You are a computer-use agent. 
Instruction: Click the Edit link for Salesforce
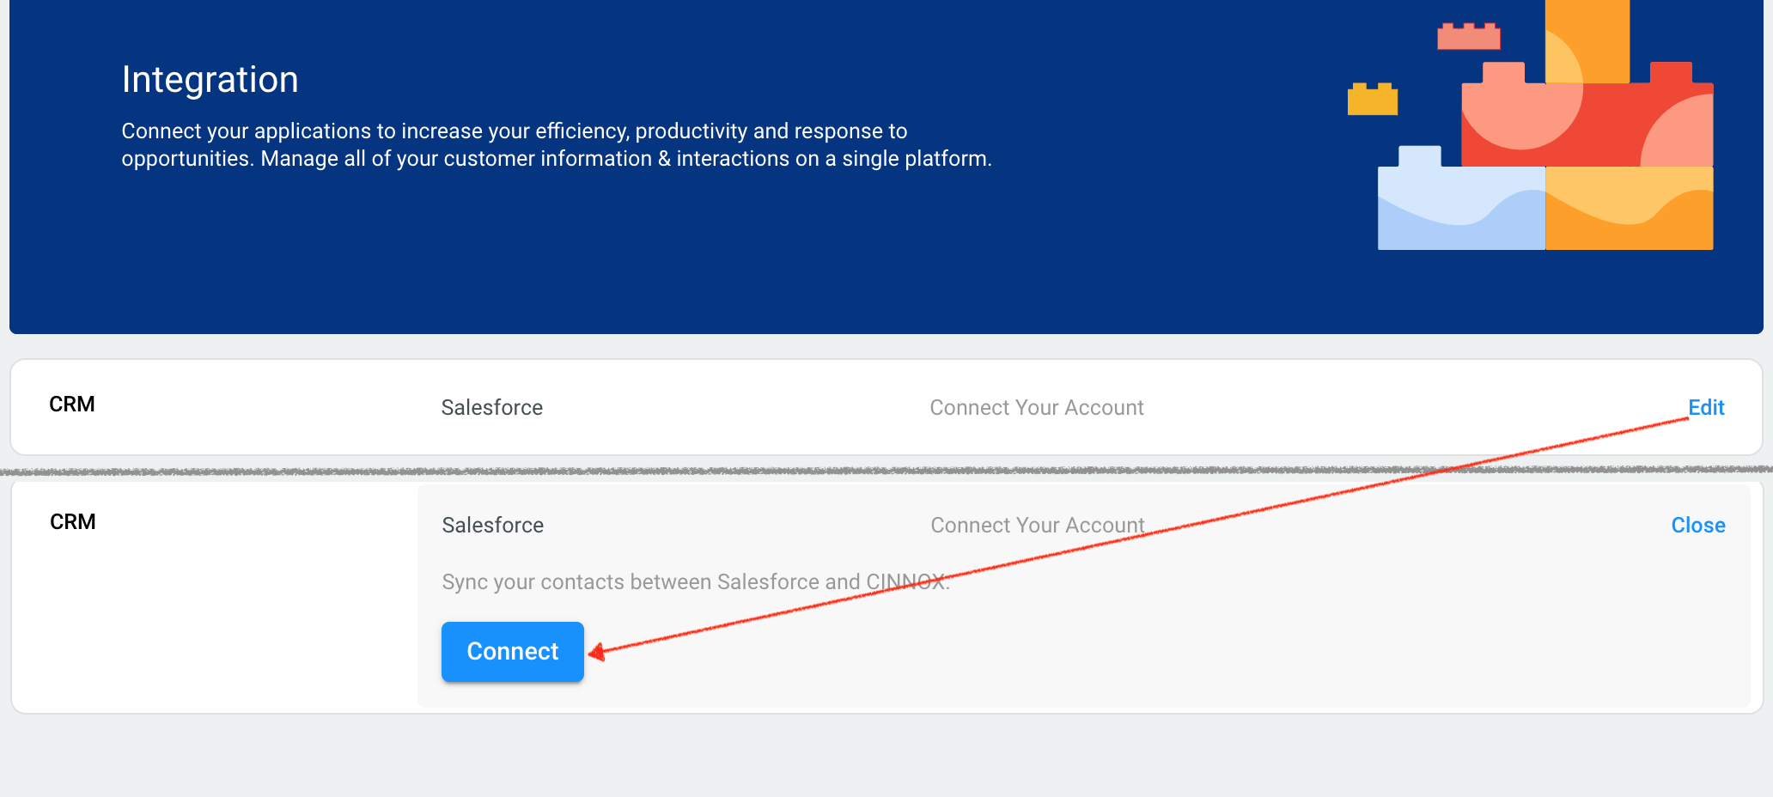click(1705, 408)
